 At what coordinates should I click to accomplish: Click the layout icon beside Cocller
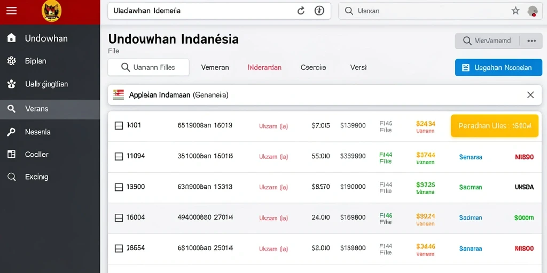12,154
